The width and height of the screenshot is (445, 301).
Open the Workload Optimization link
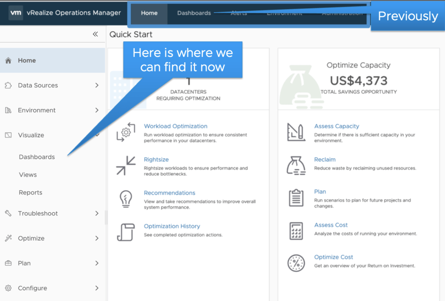point(176,126)
